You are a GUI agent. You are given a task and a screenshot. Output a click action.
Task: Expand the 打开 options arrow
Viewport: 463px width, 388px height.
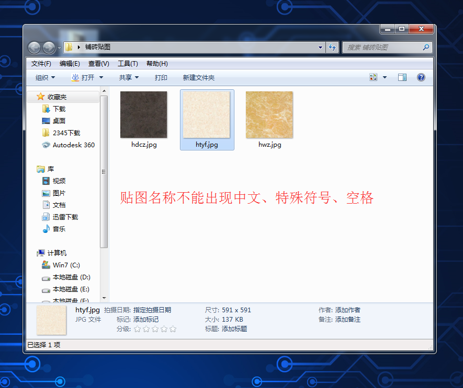(x=101, y=77)
